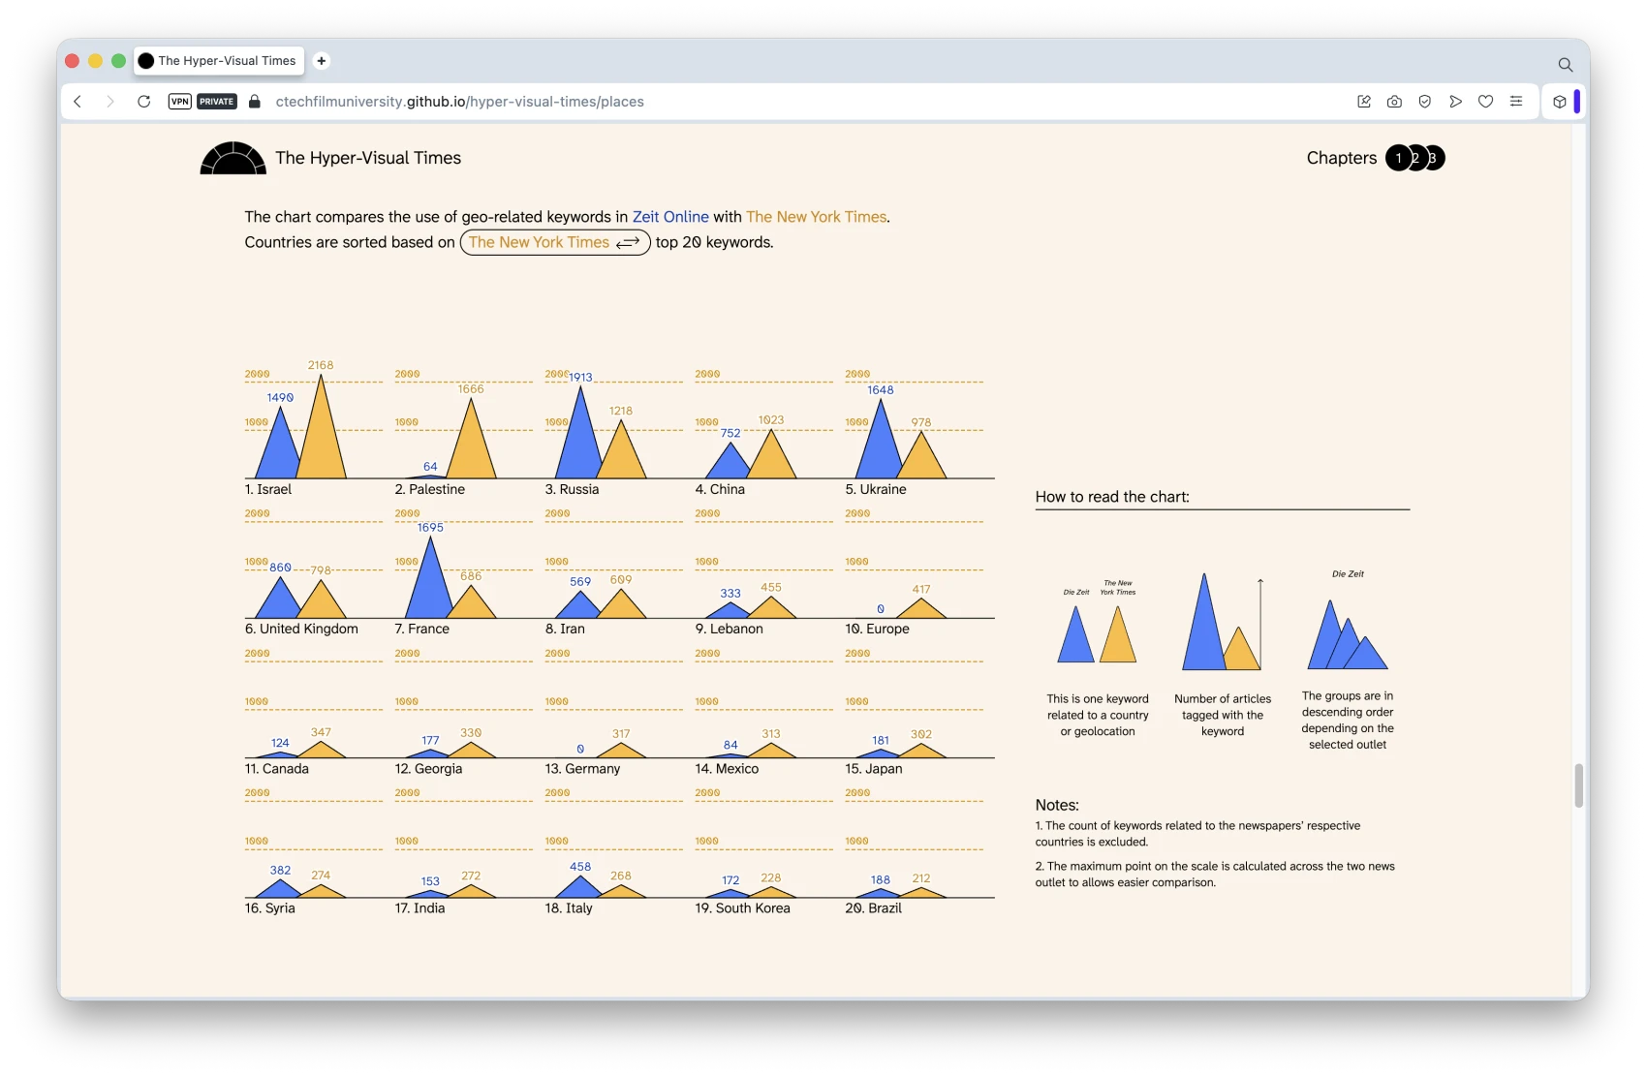Screen dimensions: 1647x1076
Task: Click the Chapters label text
Action: pyautogui.click(x=1342, y=158)
